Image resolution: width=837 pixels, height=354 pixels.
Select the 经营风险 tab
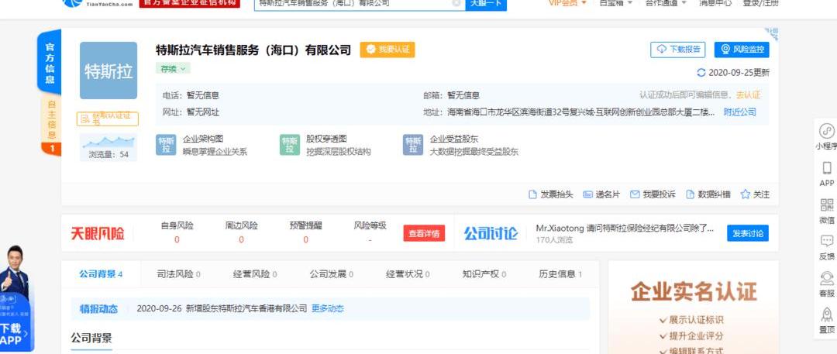point(255,274)
